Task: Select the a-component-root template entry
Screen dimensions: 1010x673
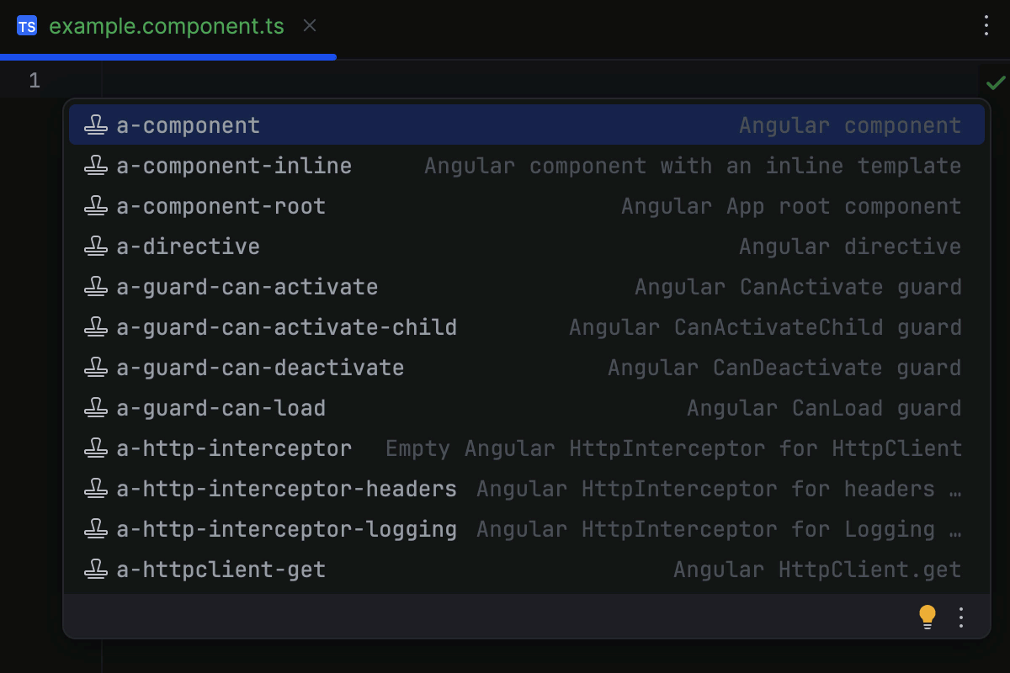Action: pyautogui.click(x=221, y=205)
